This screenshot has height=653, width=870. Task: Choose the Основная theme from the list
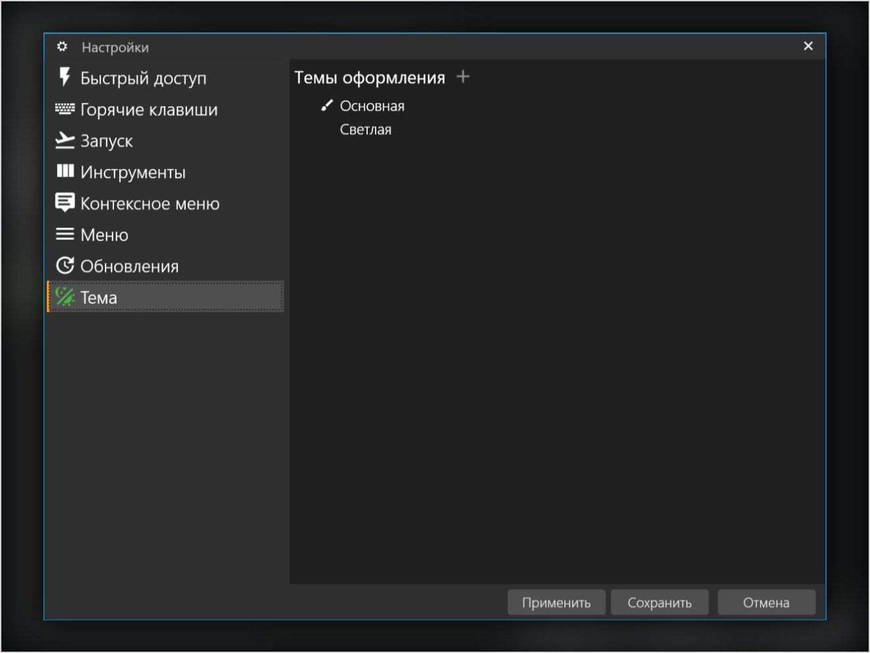pos(372,106)
